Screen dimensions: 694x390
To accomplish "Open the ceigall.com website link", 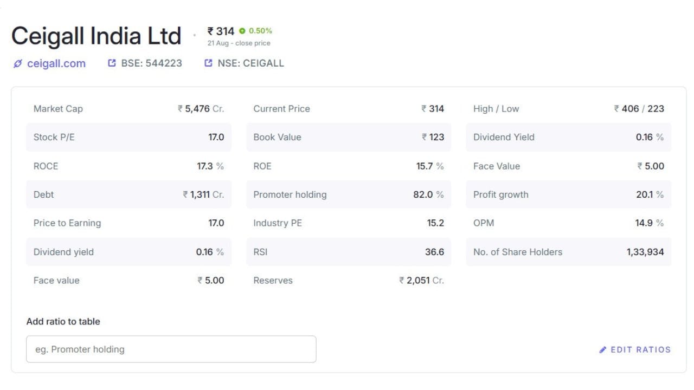I will point(56,63).
